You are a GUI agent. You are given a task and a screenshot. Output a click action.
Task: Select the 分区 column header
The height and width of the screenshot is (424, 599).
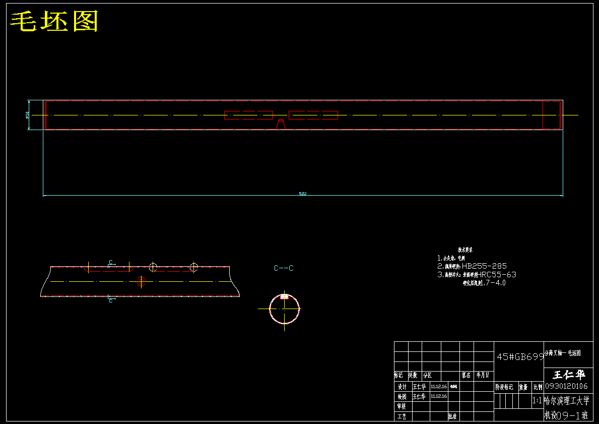[x=427, y=376]
